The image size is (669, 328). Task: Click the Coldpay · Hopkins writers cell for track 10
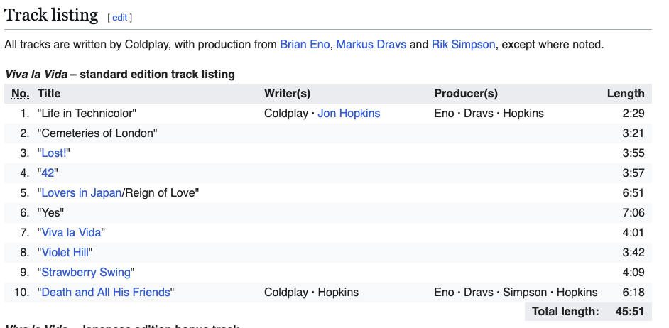pyautogui.click(x=312, y=293)
